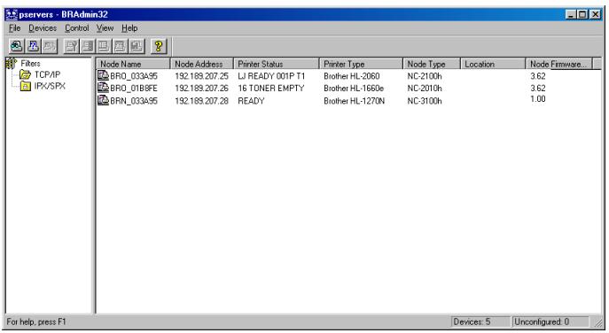Click the For help, press F1 status text

point(36,321)
